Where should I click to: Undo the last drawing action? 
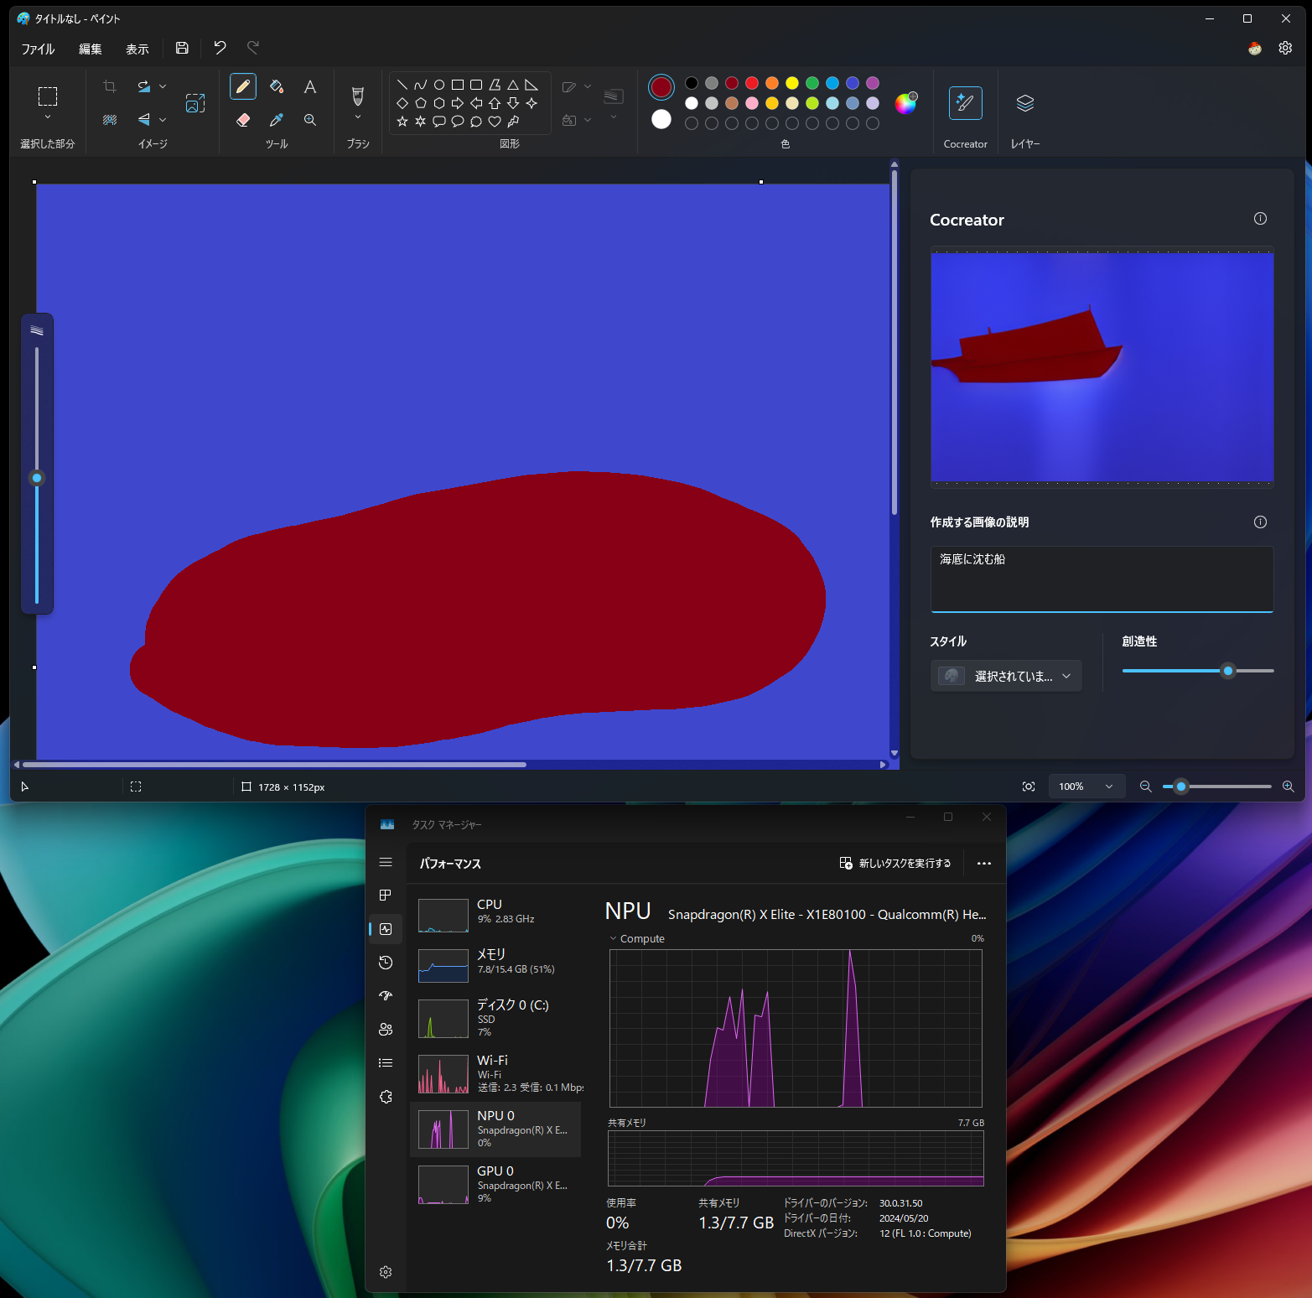[x=220, y=48]
